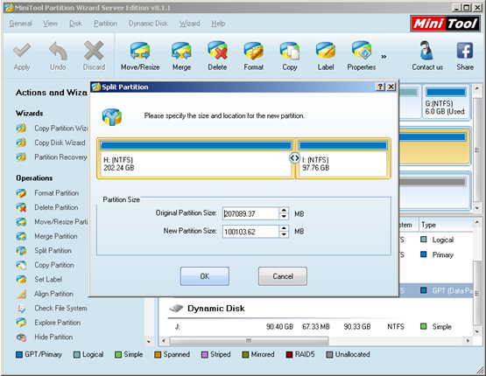Choose Format Partition operation
Screen dimensions: 486x376
(x=48, y=193)
